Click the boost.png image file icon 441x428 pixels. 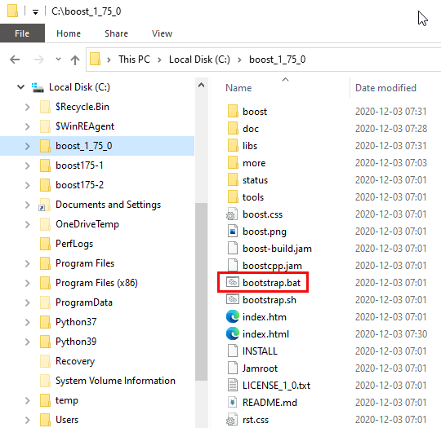click(x=233, y=232)
